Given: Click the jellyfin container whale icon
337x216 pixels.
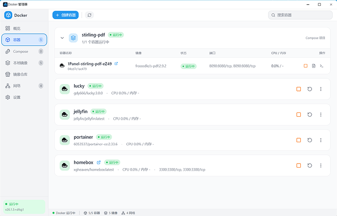Looking at the screenshot, I should pos(64,115).
